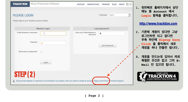
Task: Click the Tracktion 4 audio production badge
Action: pyautogui.click(x=158, y=76)
